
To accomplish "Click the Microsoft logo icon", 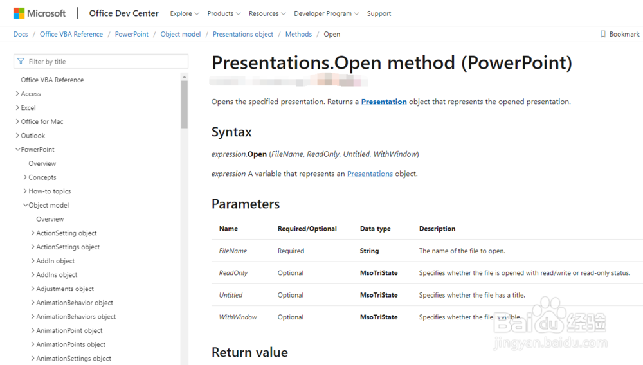I will point(19,13).
